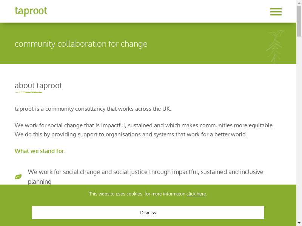Click the scrollbar up arrow
The image size is (302, 226).
click(x=299, y=3)
